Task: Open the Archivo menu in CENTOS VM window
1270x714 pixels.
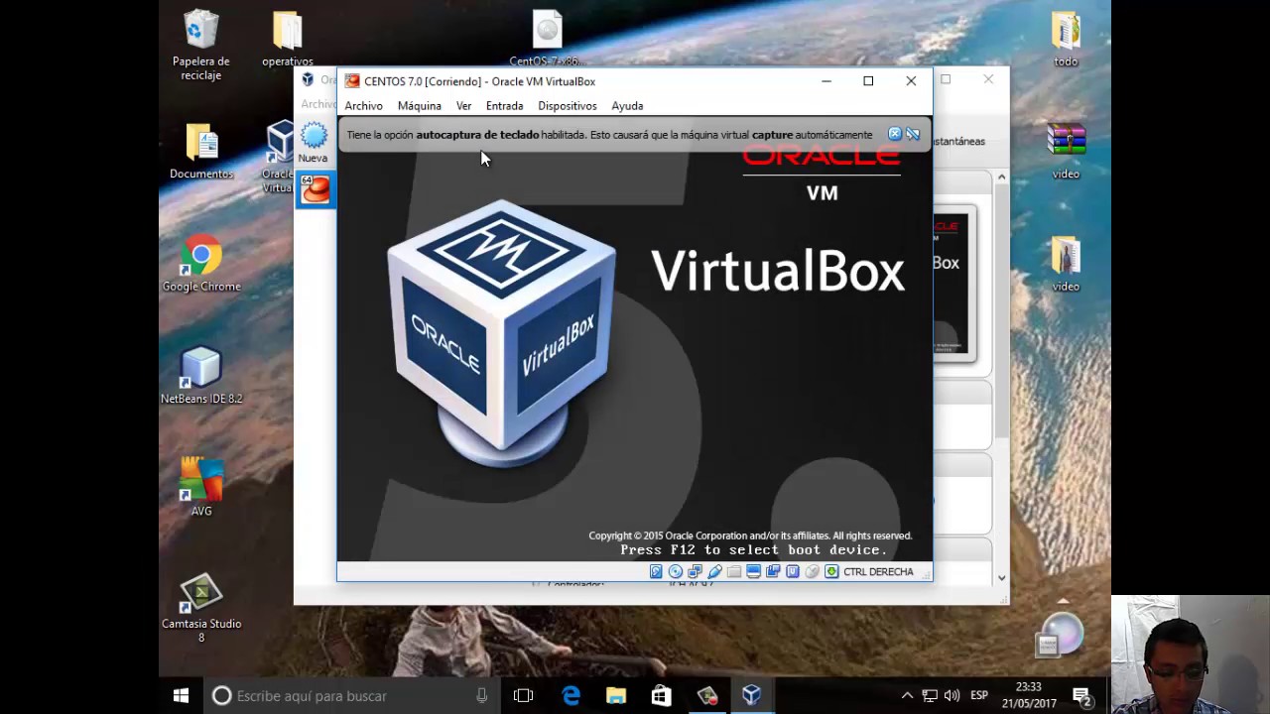Action: [363, 106]
